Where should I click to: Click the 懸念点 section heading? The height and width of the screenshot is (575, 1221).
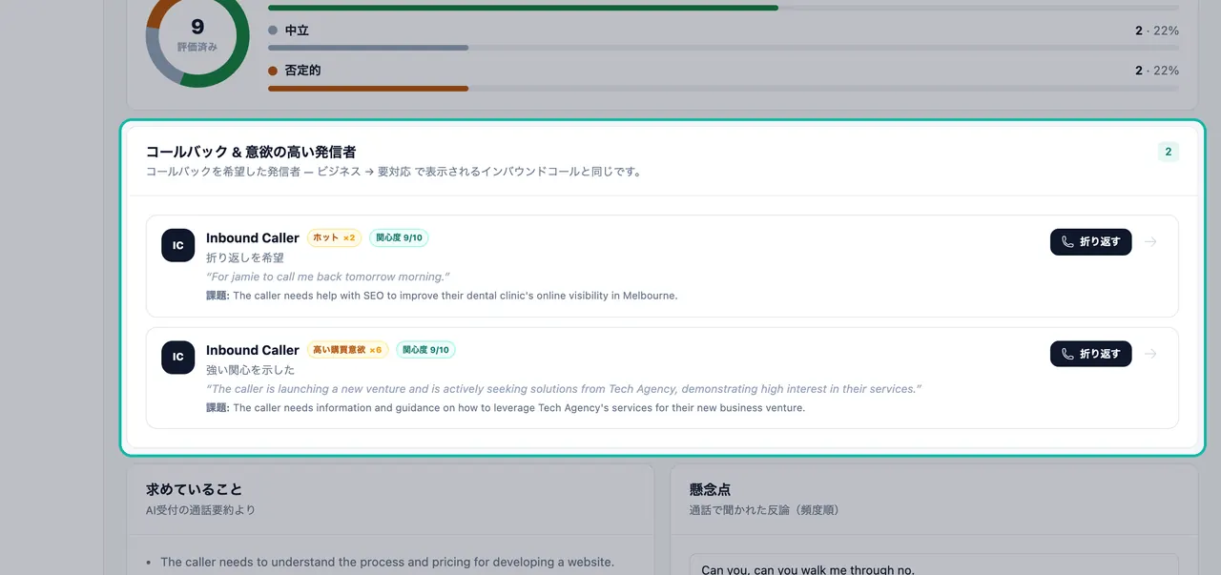pos(710,489)
